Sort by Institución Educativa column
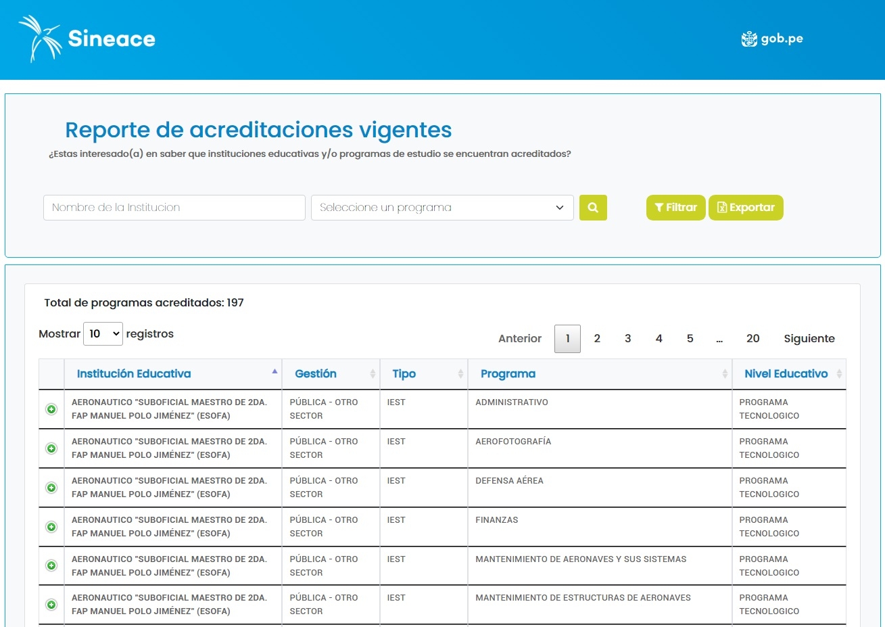Screen dimensions: 885x627 [173, 374]
